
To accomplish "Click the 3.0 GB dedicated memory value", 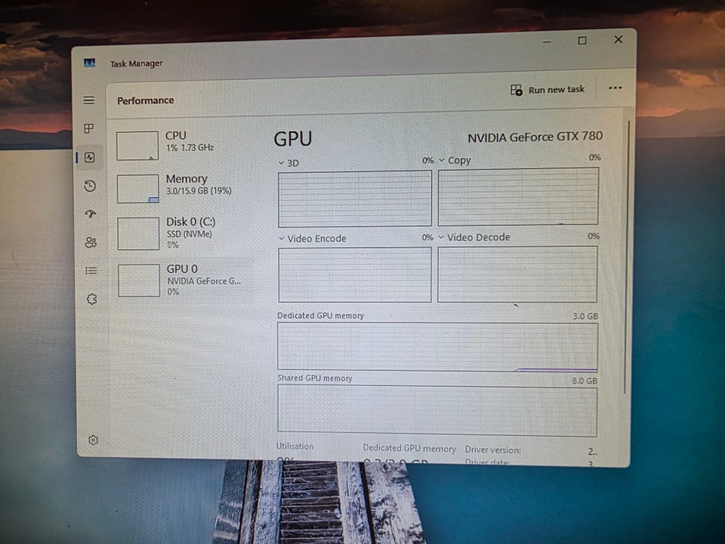I will click(x=585, y=316).
